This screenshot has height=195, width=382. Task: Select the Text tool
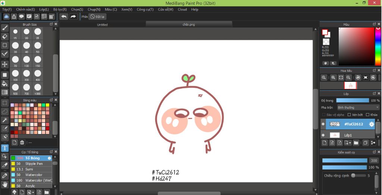click(x=4, y=148)
